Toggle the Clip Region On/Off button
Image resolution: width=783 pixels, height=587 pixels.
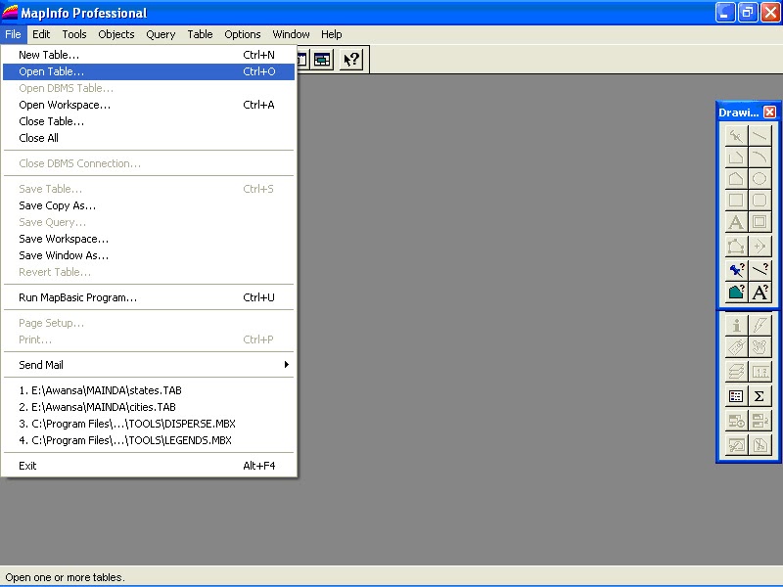pos(736,445)
